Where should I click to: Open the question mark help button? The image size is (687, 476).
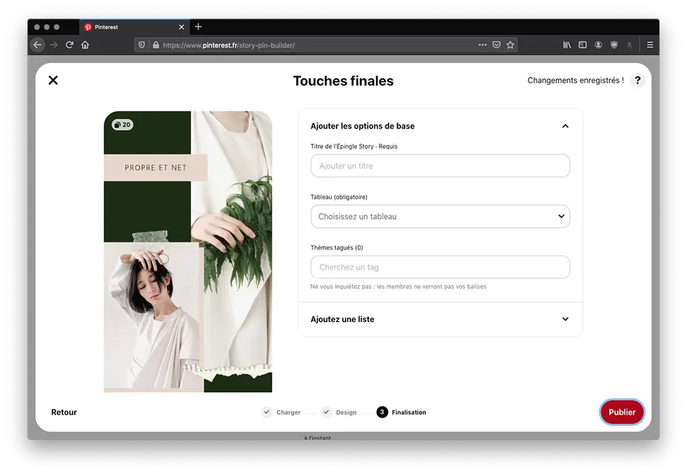(638, 80)
